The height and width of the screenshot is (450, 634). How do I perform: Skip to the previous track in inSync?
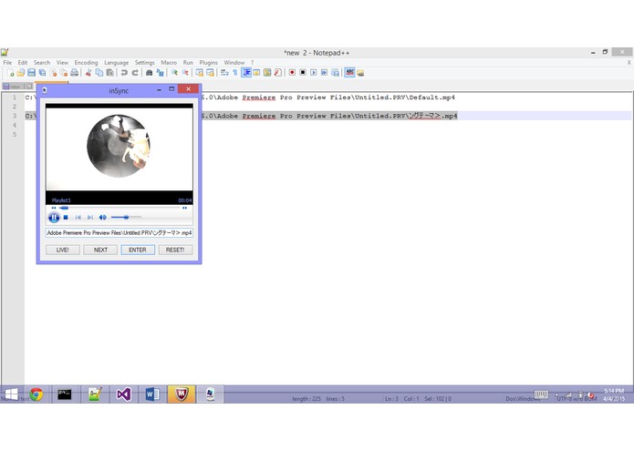(78, 217)
